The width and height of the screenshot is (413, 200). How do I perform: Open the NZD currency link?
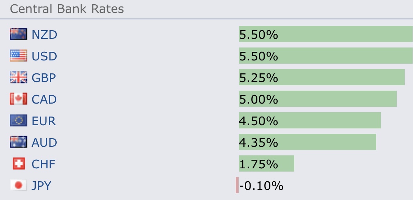tap(44, 35)
